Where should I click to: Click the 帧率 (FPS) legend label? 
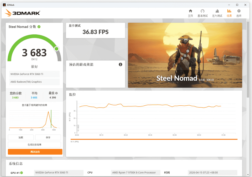click(75, 142)
